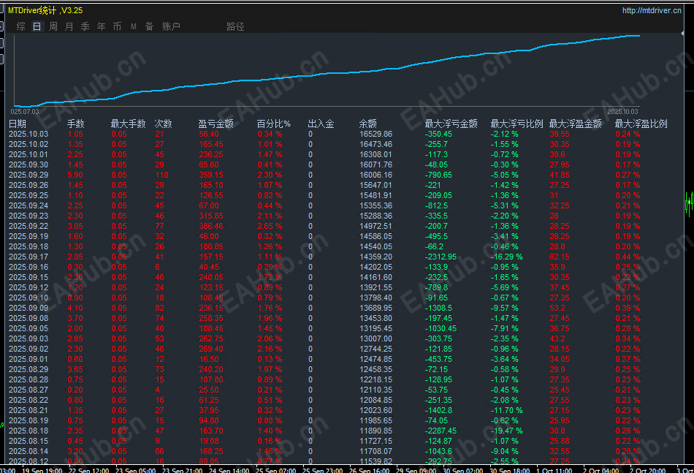Select the 2025.08.18 date row
The height and width of the screenshot is (473, 694).
(28, 431)
